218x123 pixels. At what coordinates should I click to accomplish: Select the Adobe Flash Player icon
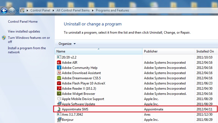(x=59, y=83)
